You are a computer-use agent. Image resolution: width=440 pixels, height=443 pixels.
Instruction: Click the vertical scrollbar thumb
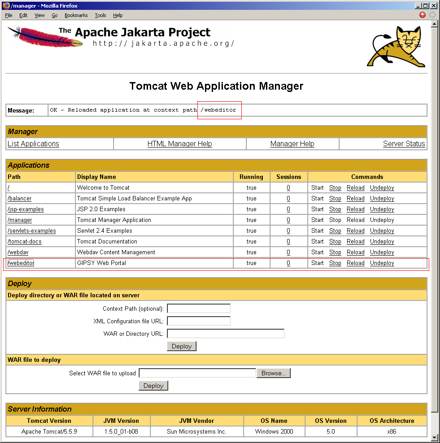[x=434, y=220]
